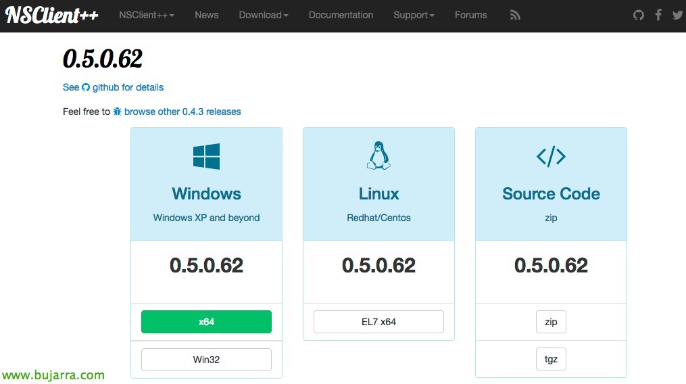Viewport: 686px width, 384px height.
Task: Download the source code tgz
Action: 551,359
